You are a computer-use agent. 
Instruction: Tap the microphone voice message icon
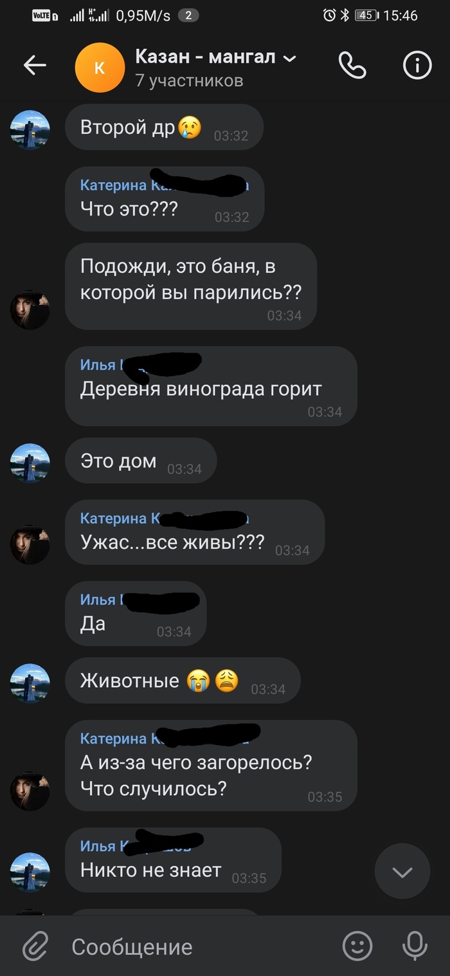415,946
